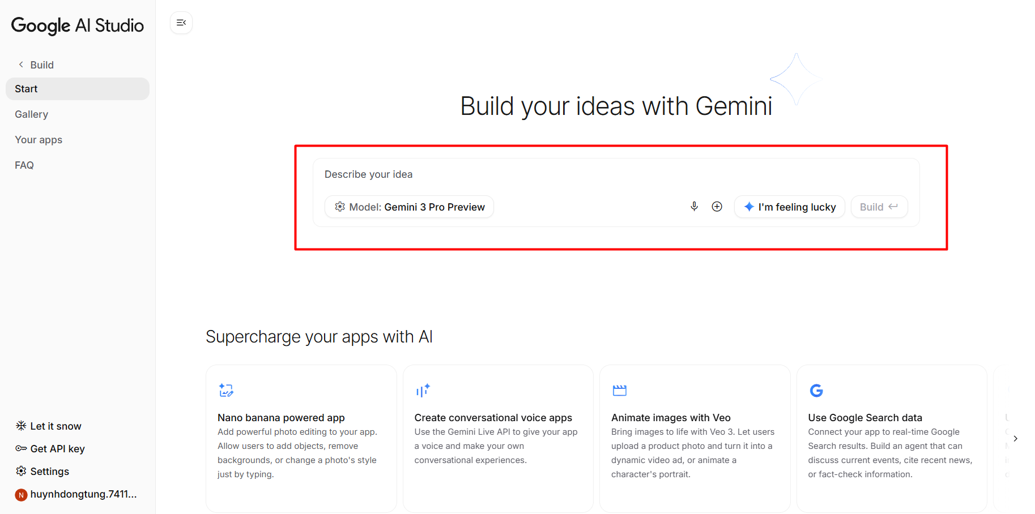
Task: Select the Start sidebar item
Action: tap(78, 89)
